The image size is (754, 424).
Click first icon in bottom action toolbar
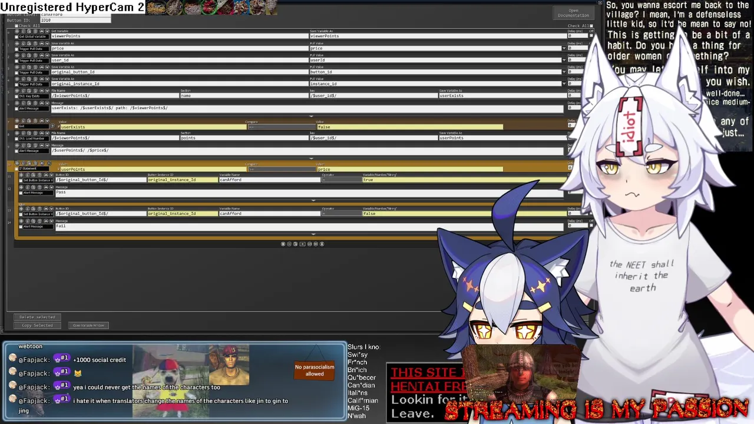pyautogui.click(x=283, y=244)
